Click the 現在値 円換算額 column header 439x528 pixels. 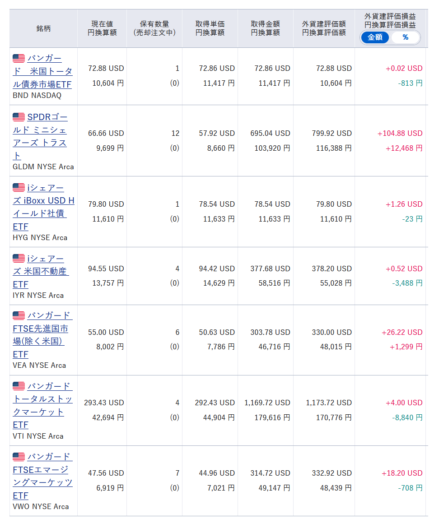pyautogui.click(x=102, y=28)
